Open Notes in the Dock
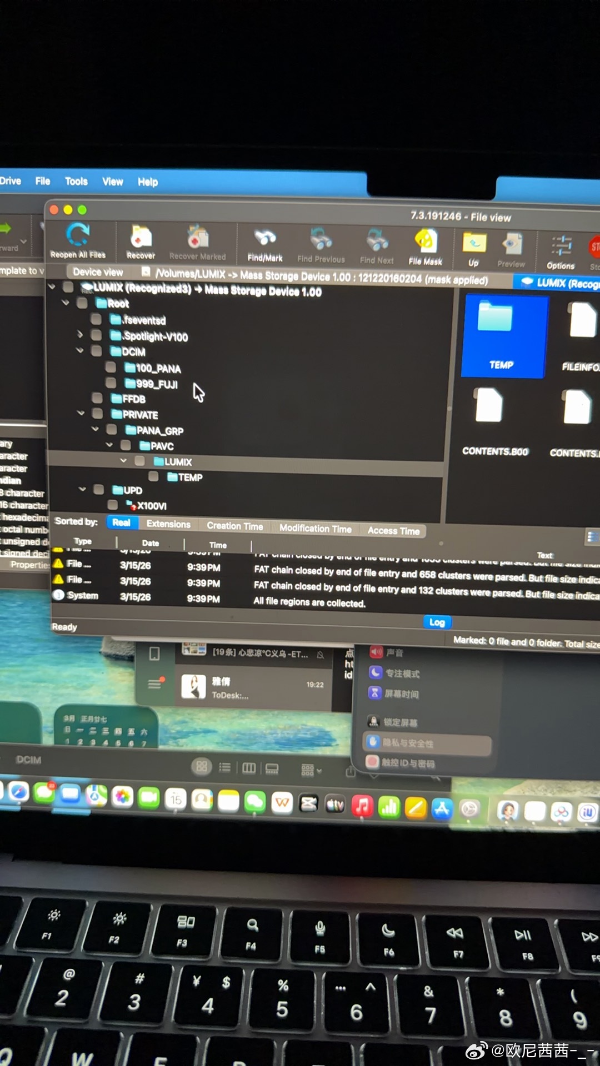The width and height of the screenshot is (600, 1066). click(228, 801)
